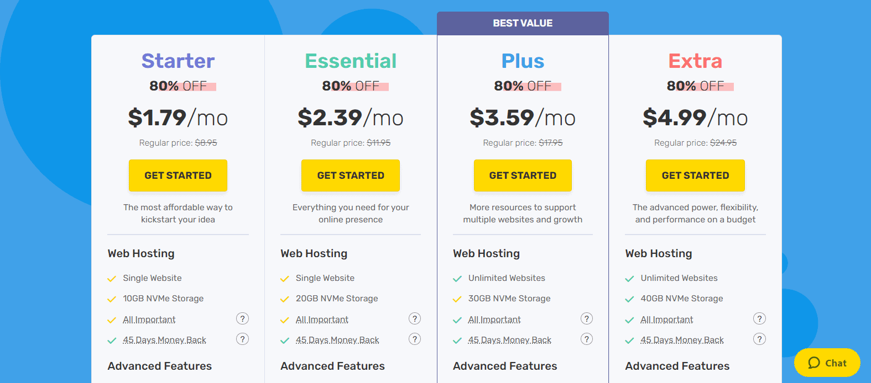Click GET STARTED under the Starter plan
Image resolution: width=871 pixels, height=383 pixels.
click(x=178, y=175)
